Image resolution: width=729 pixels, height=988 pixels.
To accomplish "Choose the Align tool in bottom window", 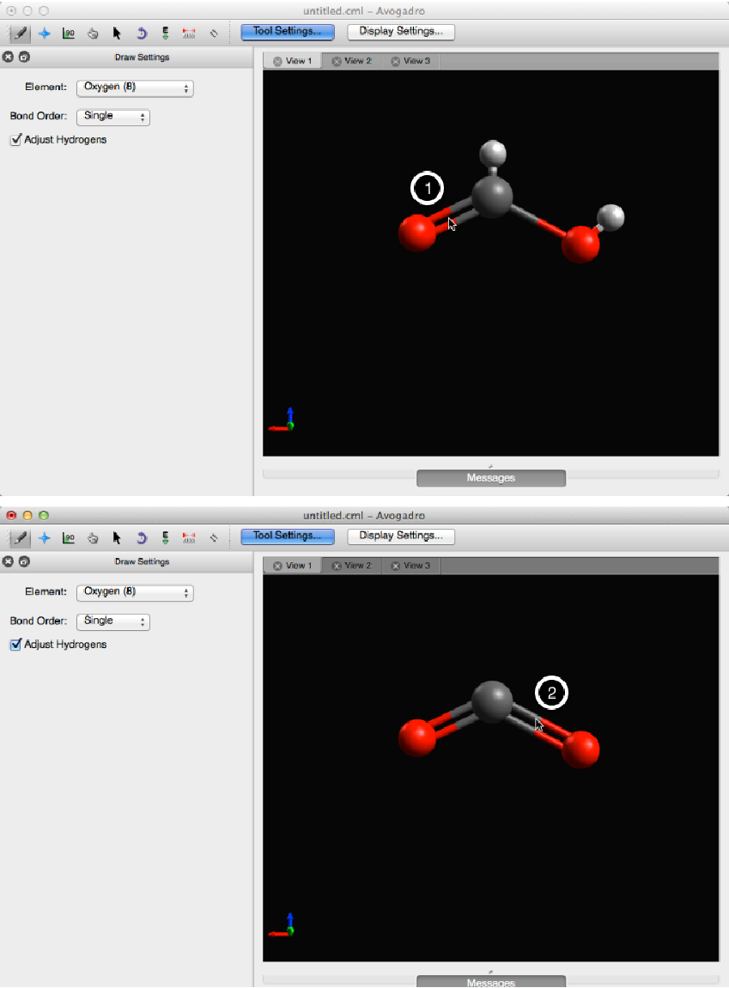I will tap(213, 538).
